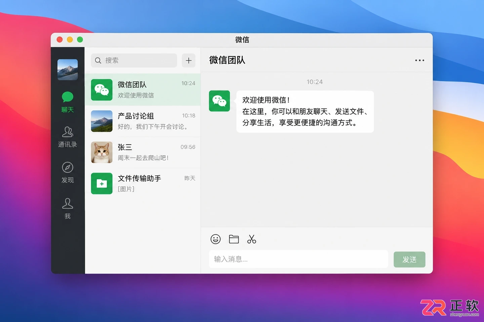The height and width of the screenshot is (322, 484).
Task: Open the 通讯录 contacts tab
Action: 68,137
